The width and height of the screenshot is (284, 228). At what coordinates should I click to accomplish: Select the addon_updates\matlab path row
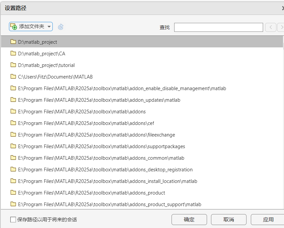pyautogui.click(x=142, y=100)
